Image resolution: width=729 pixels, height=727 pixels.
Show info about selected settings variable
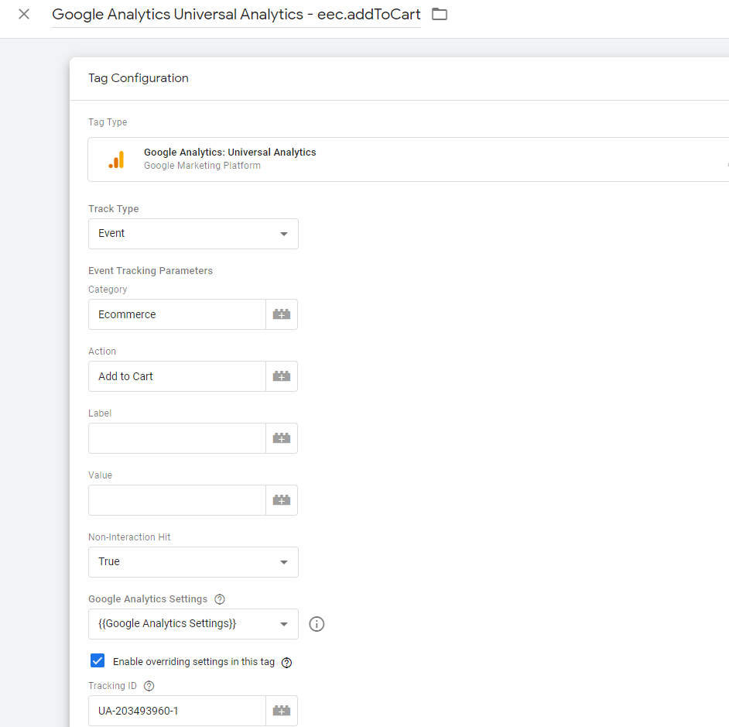(317, 624)
